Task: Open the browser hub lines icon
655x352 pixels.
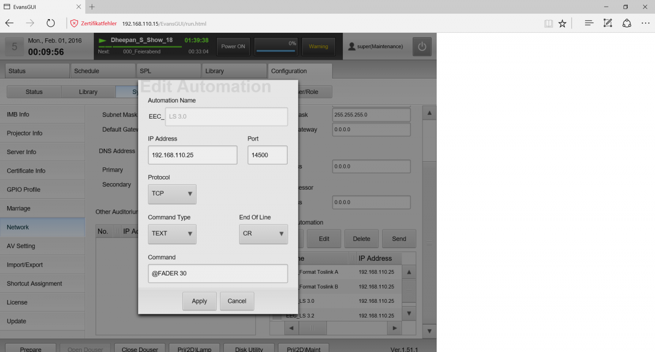Action: pos(589,23)
